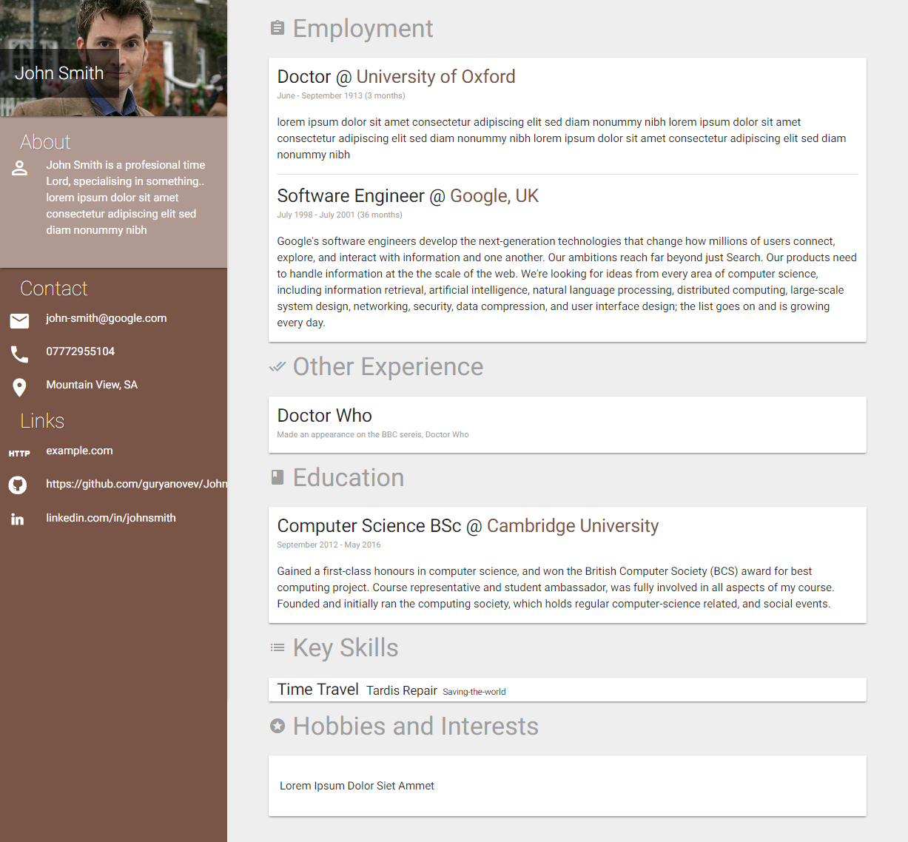This screenshot has height=842, width=908.
Task: Click the phone icon in Contact
Action: click(20, 354)
